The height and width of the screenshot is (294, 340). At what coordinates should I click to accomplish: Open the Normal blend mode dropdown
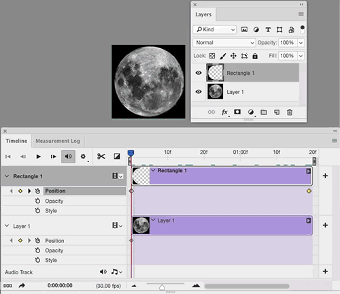tap(224, 43)
